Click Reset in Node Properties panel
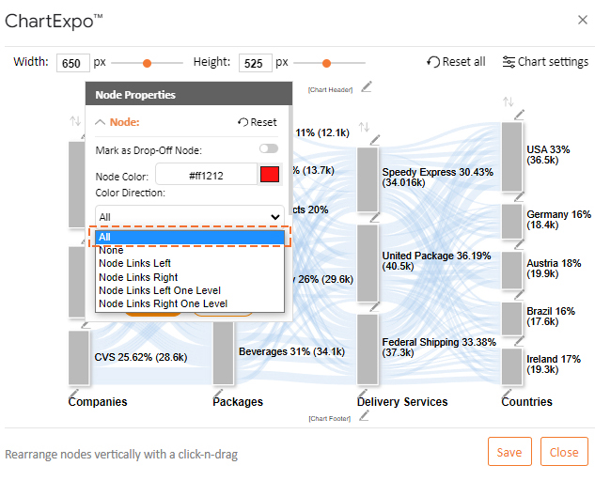The height and width of the screenshot is (481, 595). coord(258,122)
